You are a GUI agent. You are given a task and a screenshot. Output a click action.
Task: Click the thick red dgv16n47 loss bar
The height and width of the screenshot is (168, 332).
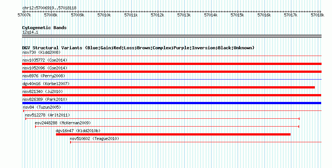coord(173,134)
